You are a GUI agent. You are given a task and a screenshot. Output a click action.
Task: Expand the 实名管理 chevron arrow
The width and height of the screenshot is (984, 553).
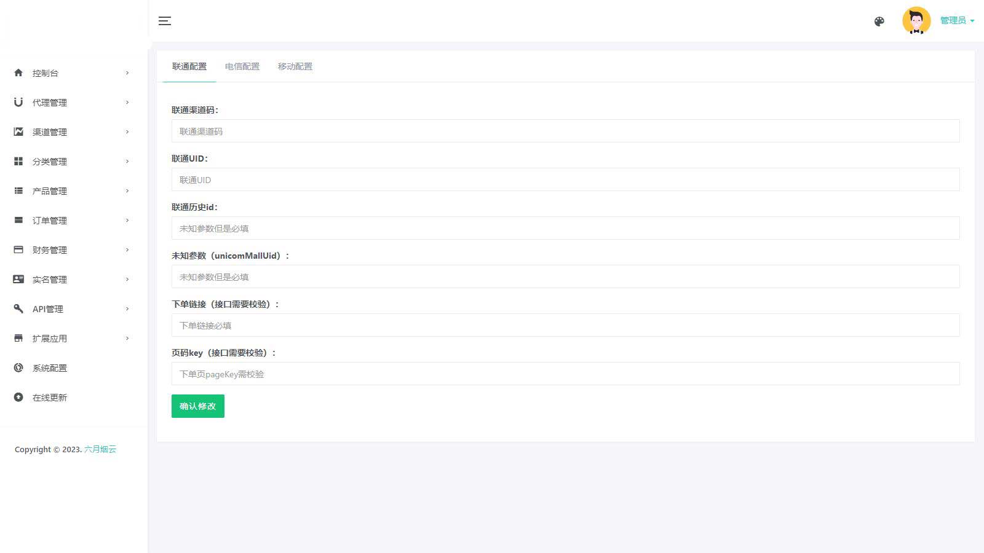click(127, 279)
